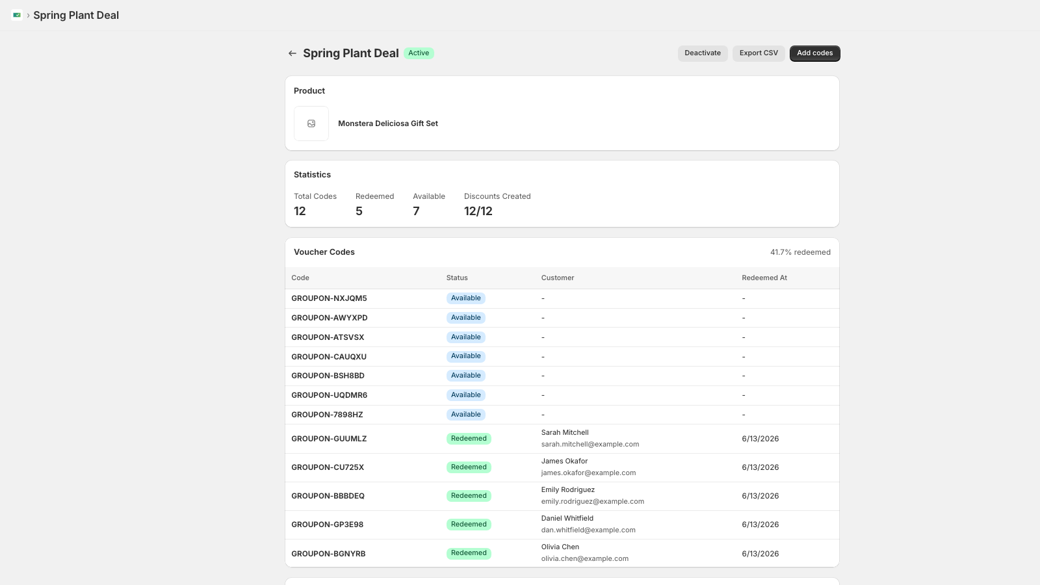The height and width of the screenshot is (585, 1040).
Task: Click the Statistics section heading
Action: point(312,175)
